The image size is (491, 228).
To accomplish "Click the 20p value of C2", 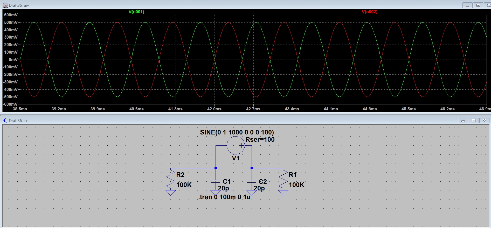I will pyautogui.click(x=259, y=188).
